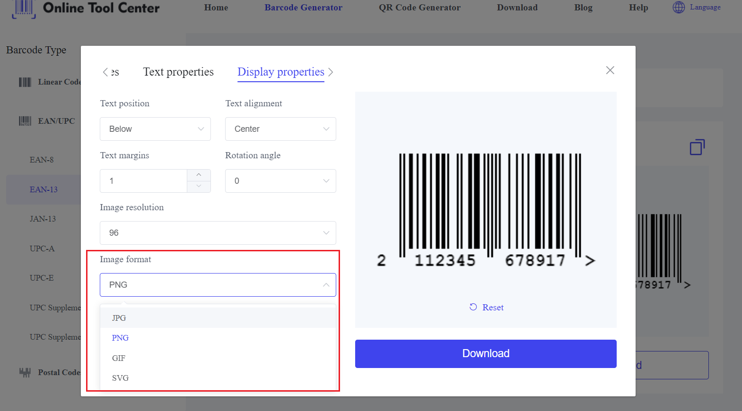
Task: Select JAN-13 in the sidebar
Action: [x=43, y=219]
